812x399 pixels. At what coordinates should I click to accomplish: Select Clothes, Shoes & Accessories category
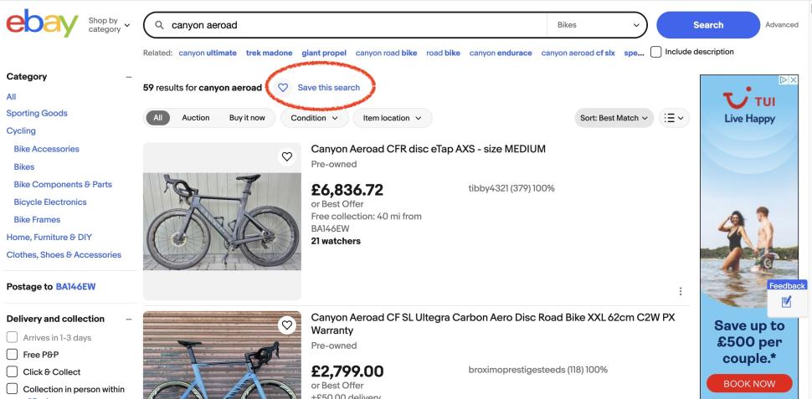[x=64, y=254]
